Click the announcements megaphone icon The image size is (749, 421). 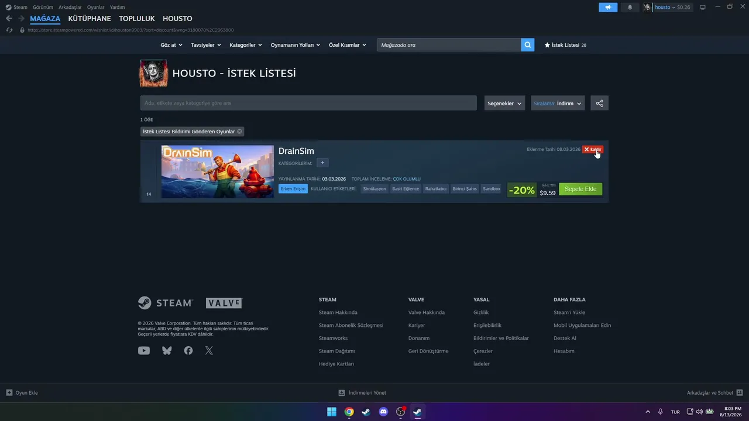click(x=608, y=7)
